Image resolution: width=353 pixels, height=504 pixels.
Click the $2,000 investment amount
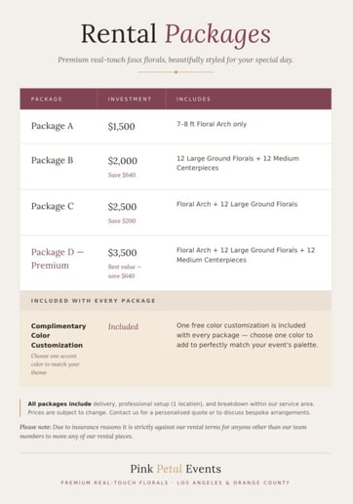122,161
